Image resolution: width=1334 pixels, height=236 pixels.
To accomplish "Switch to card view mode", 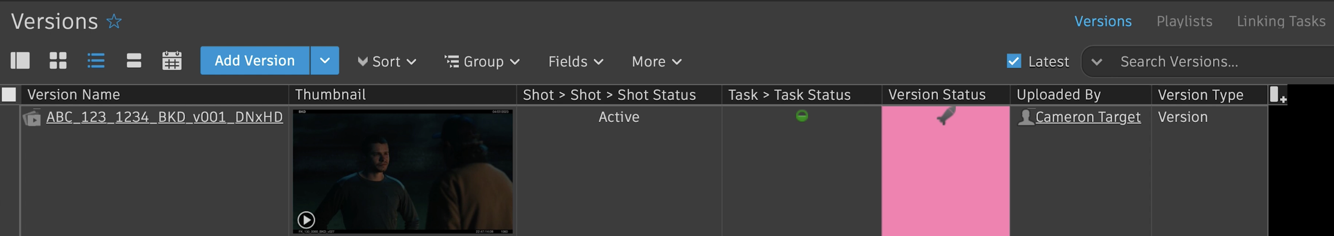I will [133, 61].
